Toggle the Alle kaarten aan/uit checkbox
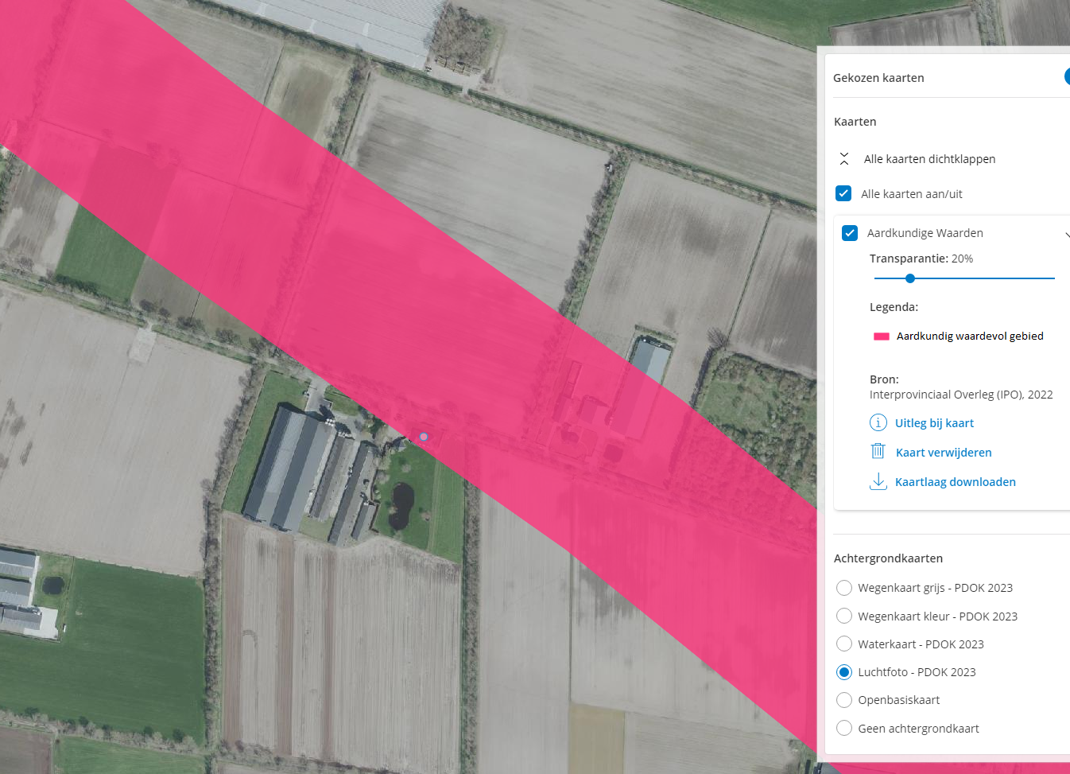Screen dimensions: 1070x774 coord(843,193)
